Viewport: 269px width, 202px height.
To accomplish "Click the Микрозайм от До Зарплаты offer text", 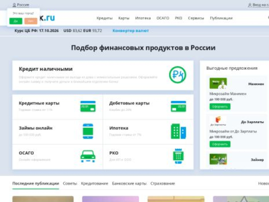I will click(233, 132).
